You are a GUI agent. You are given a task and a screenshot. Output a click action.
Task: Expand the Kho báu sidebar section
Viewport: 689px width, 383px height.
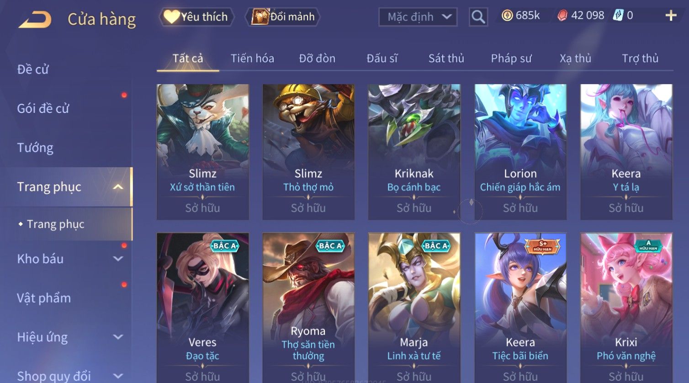118,259
